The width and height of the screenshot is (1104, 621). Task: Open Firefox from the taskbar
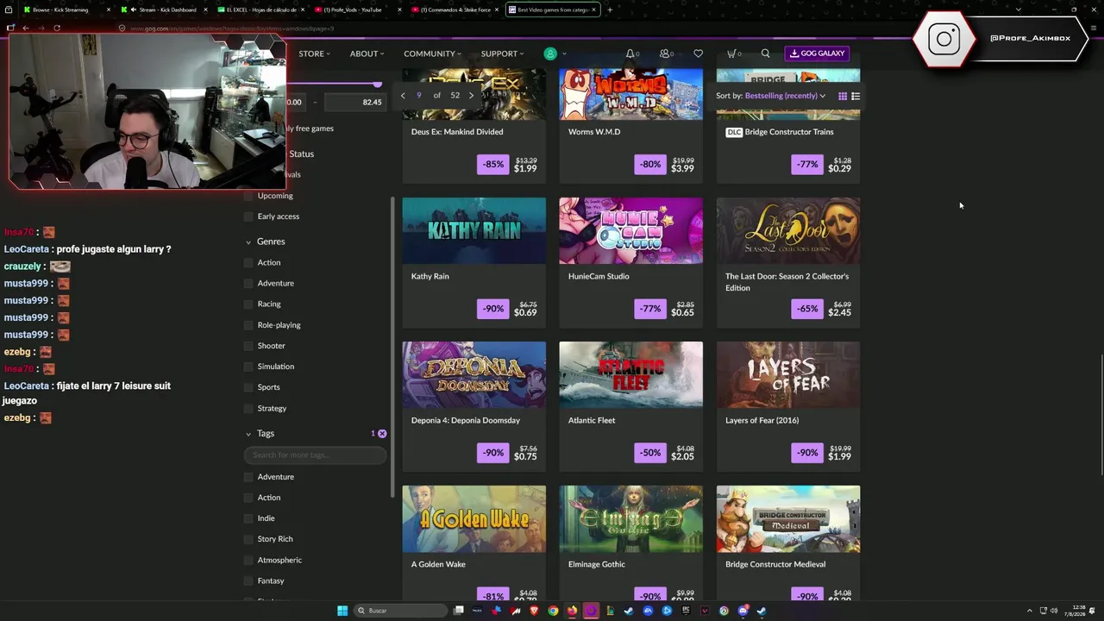point(572,611)
